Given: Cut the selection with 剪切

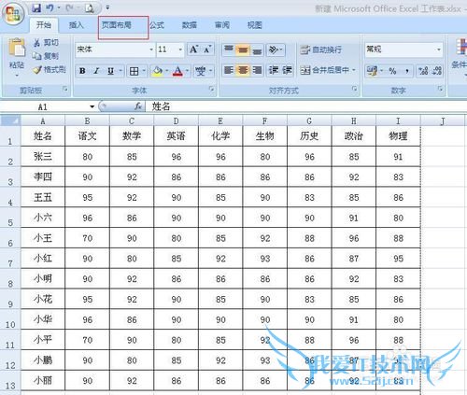Looking at the screenshot, I should [x=46, y=42].
